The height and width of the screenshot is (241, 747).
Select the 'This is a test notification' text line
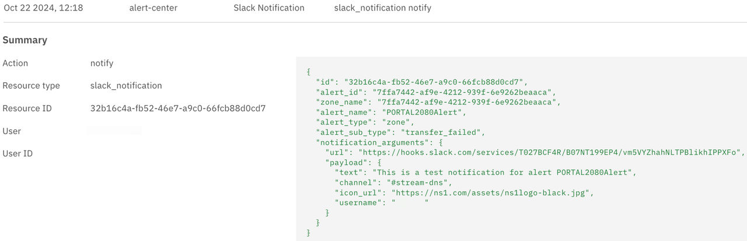pos(484,173)
